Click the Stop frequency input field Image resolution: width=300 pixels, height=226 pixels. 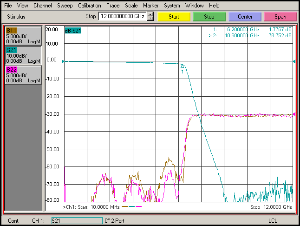tap(122, 17)
